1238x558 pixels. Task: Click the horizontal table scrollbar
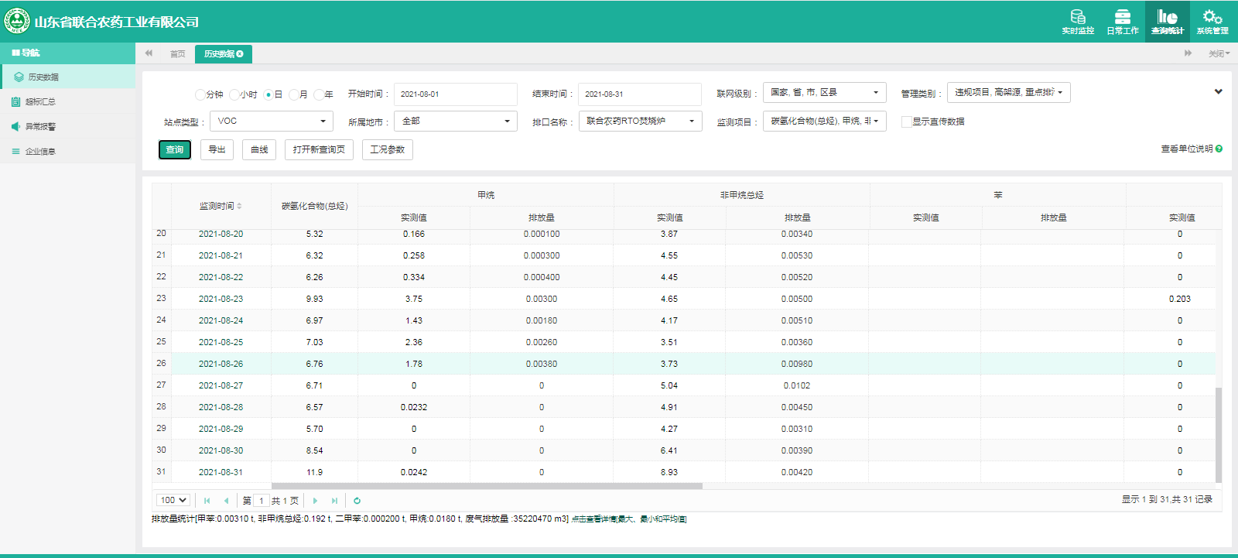[487, 486]
